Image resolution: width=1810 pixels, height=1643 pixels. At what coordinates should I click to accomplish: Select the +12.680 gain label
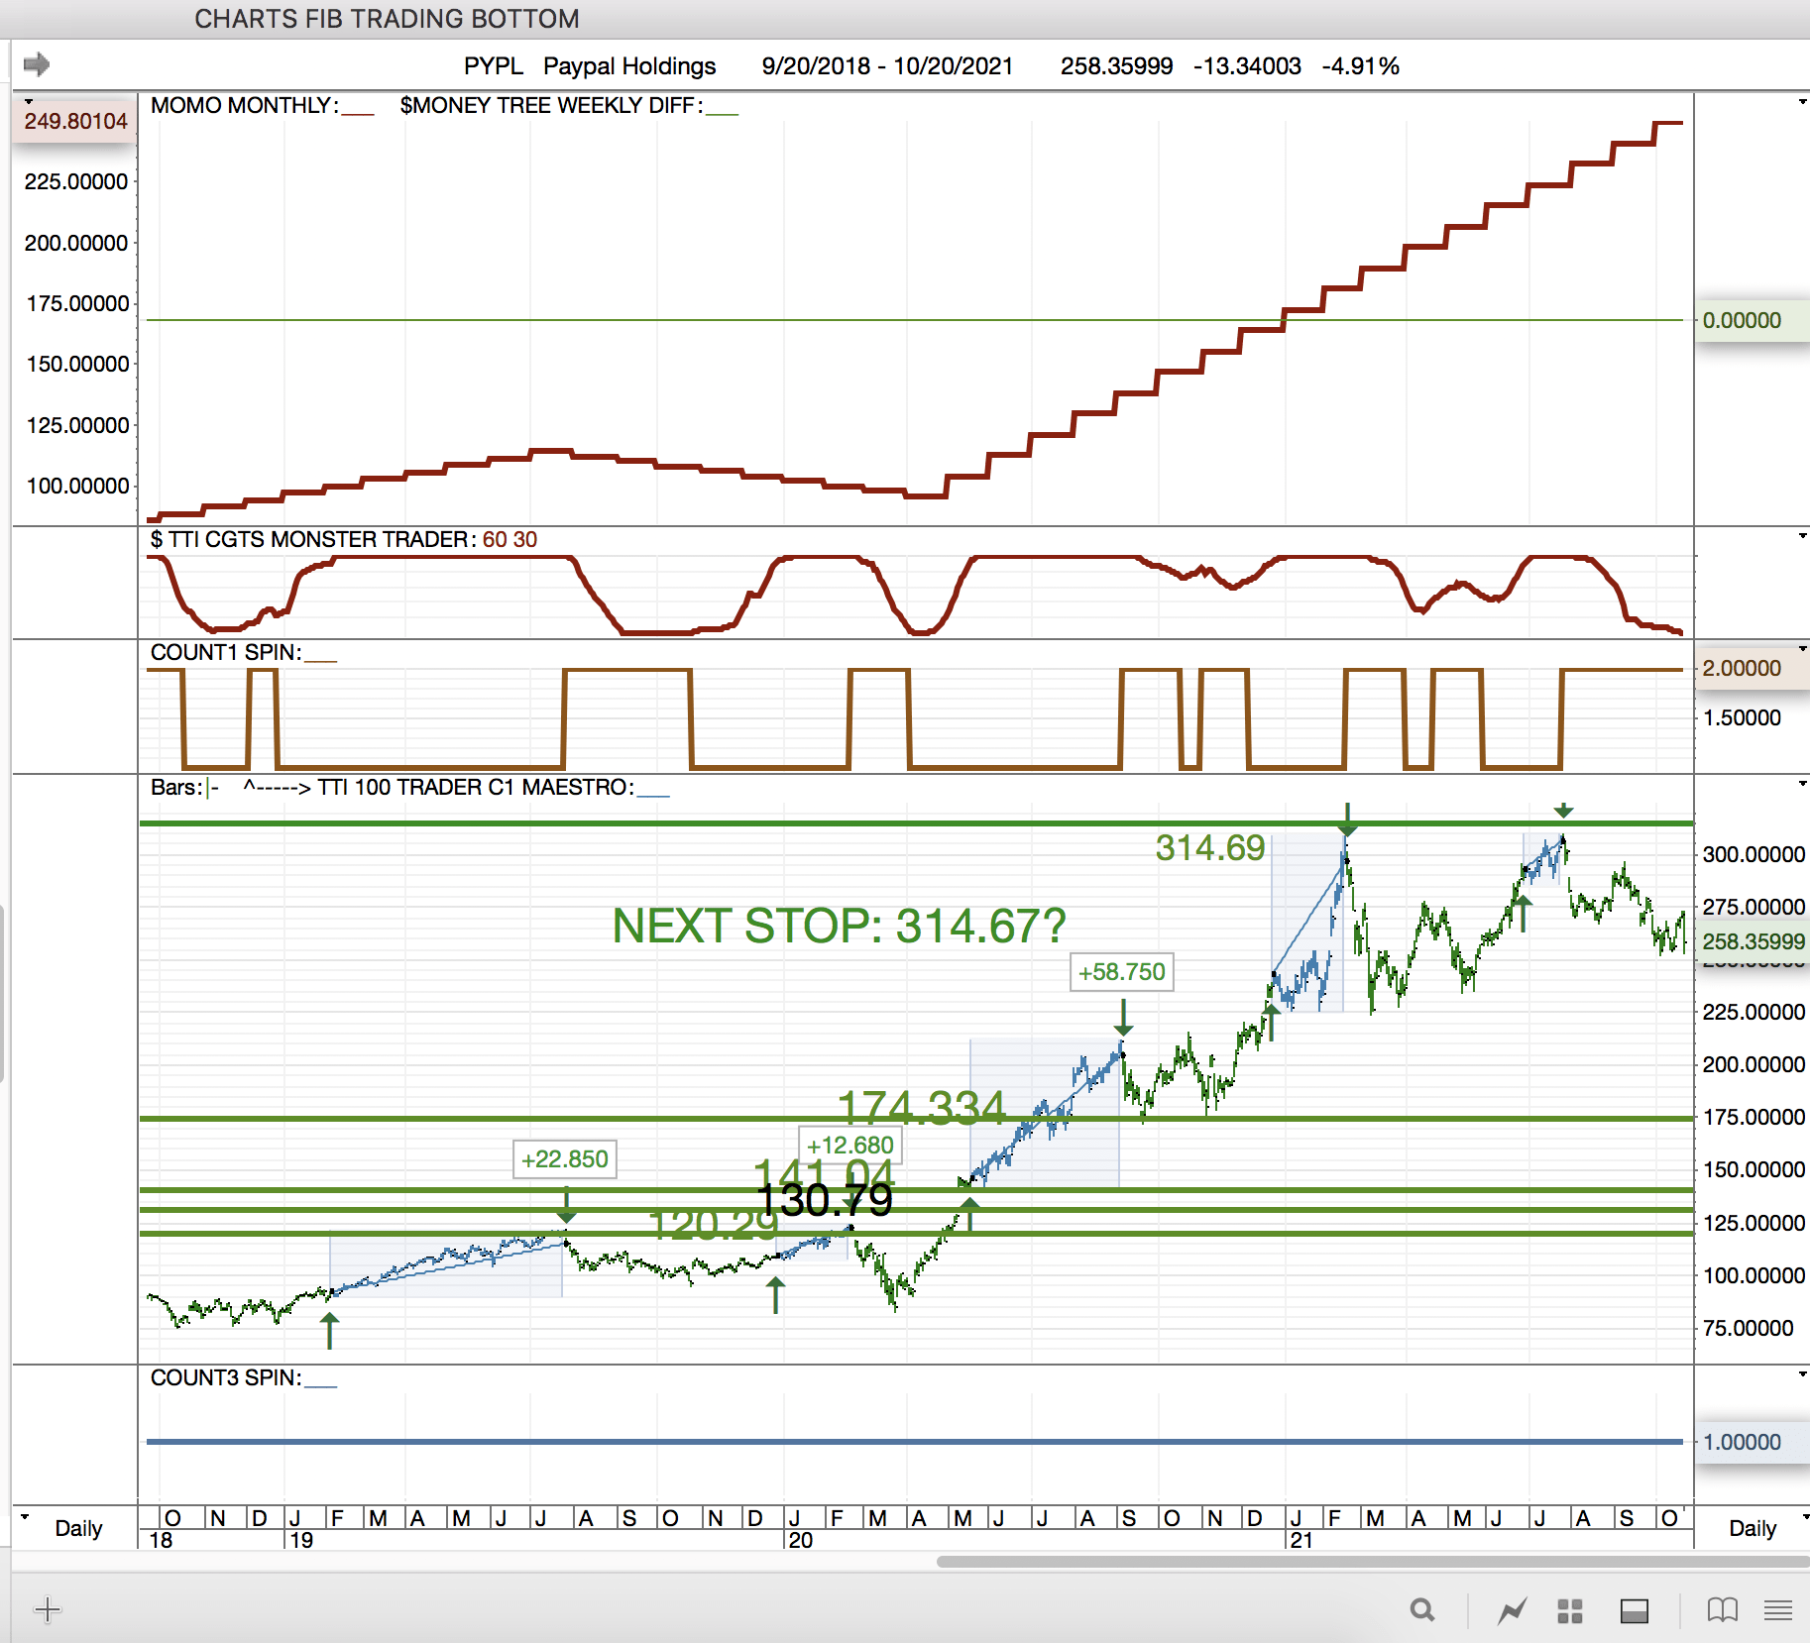(850, 1145)
